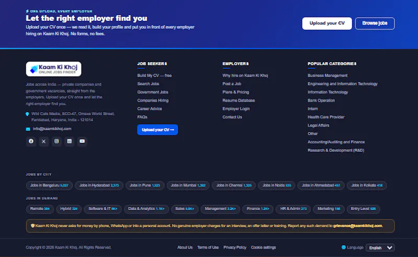The height and width of the screenshot is (257, 418).
Task: Click the grievance@kaamkikhoj.com email link
Action: coord(357,226)
